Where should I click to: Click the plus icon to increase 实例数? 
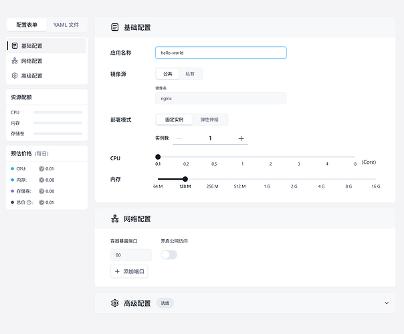(241, 138)
